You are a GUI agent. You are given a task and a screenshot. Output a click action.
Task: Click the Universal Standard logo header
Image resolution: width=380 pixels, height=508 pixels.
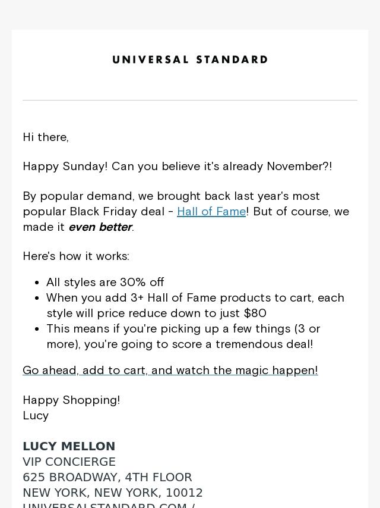190,59
